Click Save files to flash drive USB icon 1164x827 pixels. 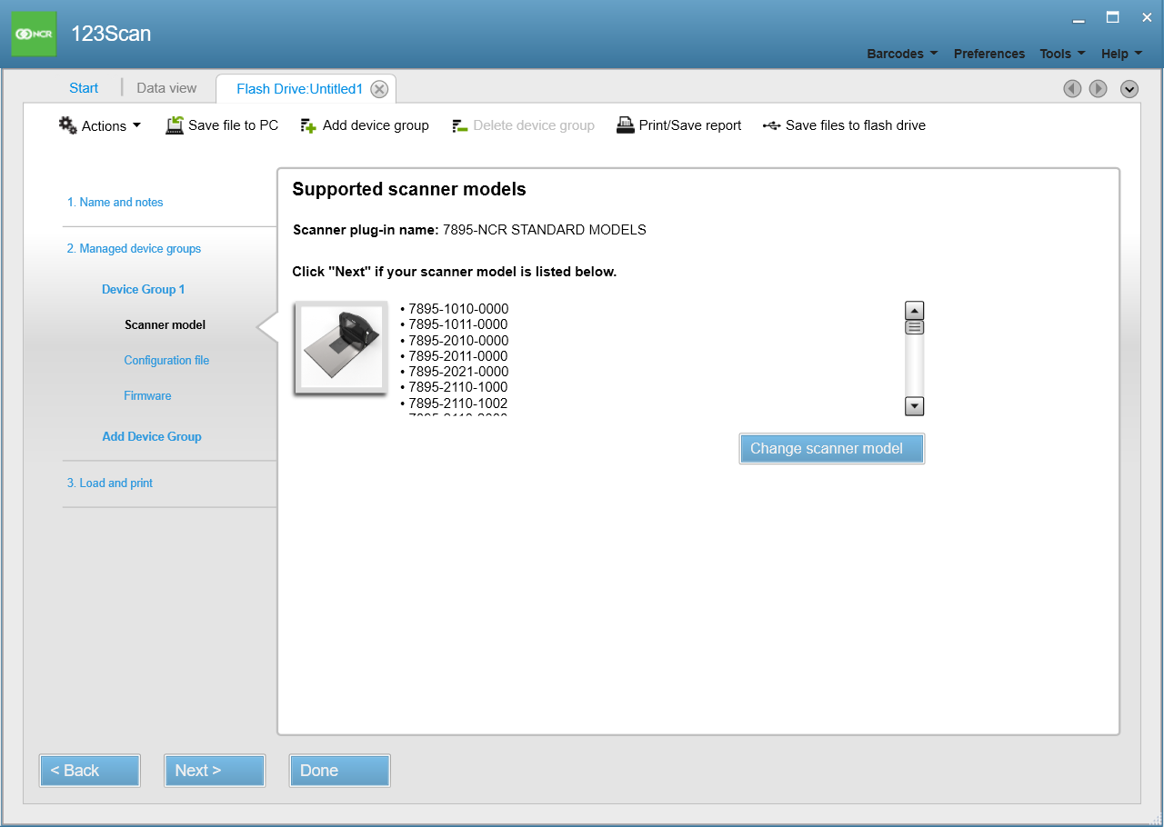(771, 125)
